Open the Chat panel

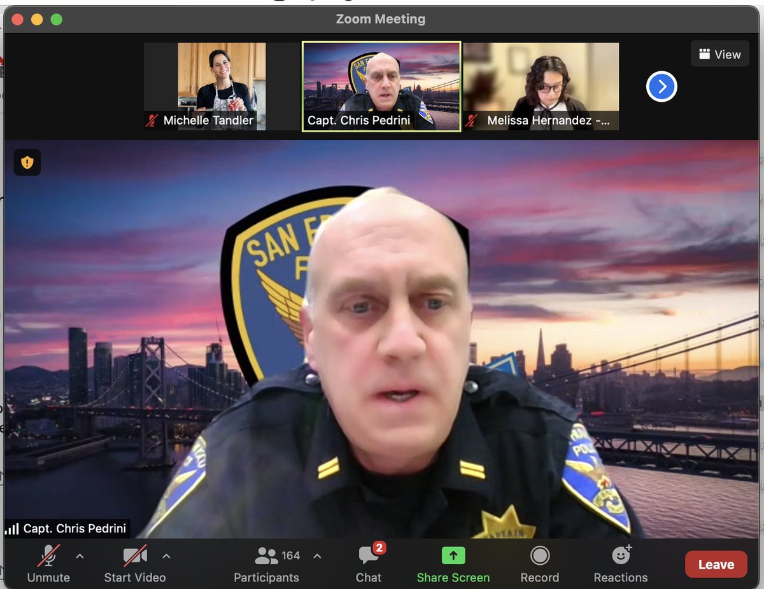[x=369, y=564]
